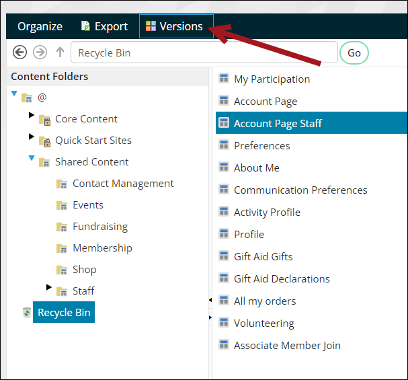This screenshot has width=408, height=380.
Task: Select the Activity Profile item
Action: point(267,213)
